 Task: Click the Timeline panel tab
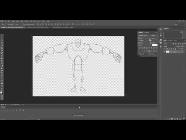click(3, 107)
